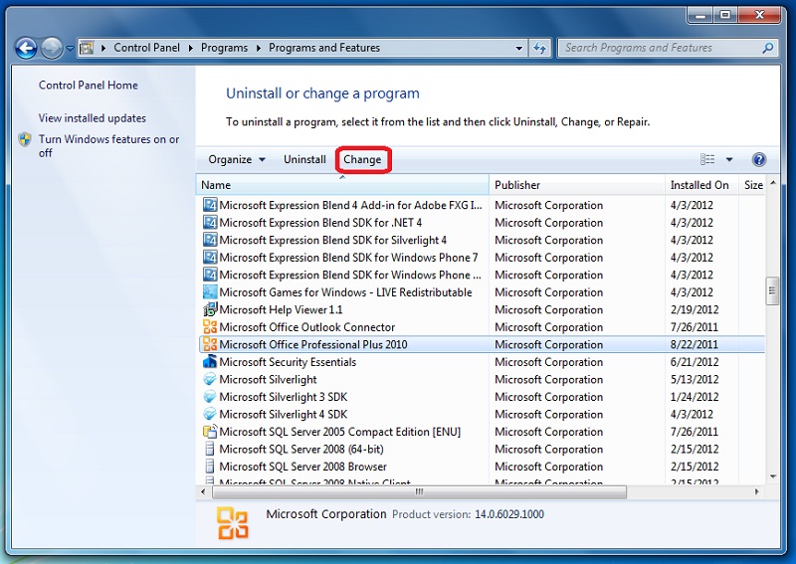Expand the arrow before Control Panel breadcrumb
796x564 pixels.
(103, 48)
